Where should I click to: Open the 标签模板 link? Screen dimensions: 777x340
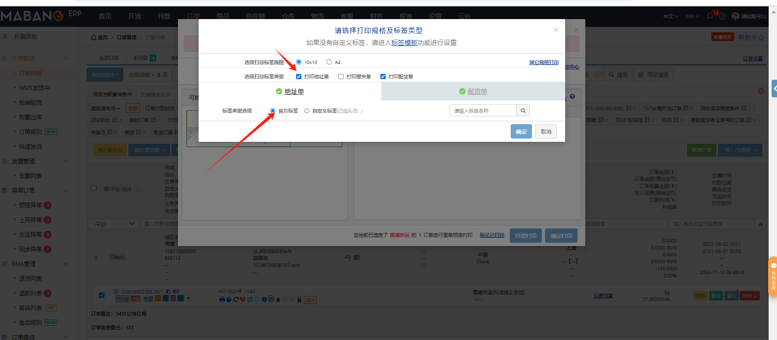(x=404, y=43)
